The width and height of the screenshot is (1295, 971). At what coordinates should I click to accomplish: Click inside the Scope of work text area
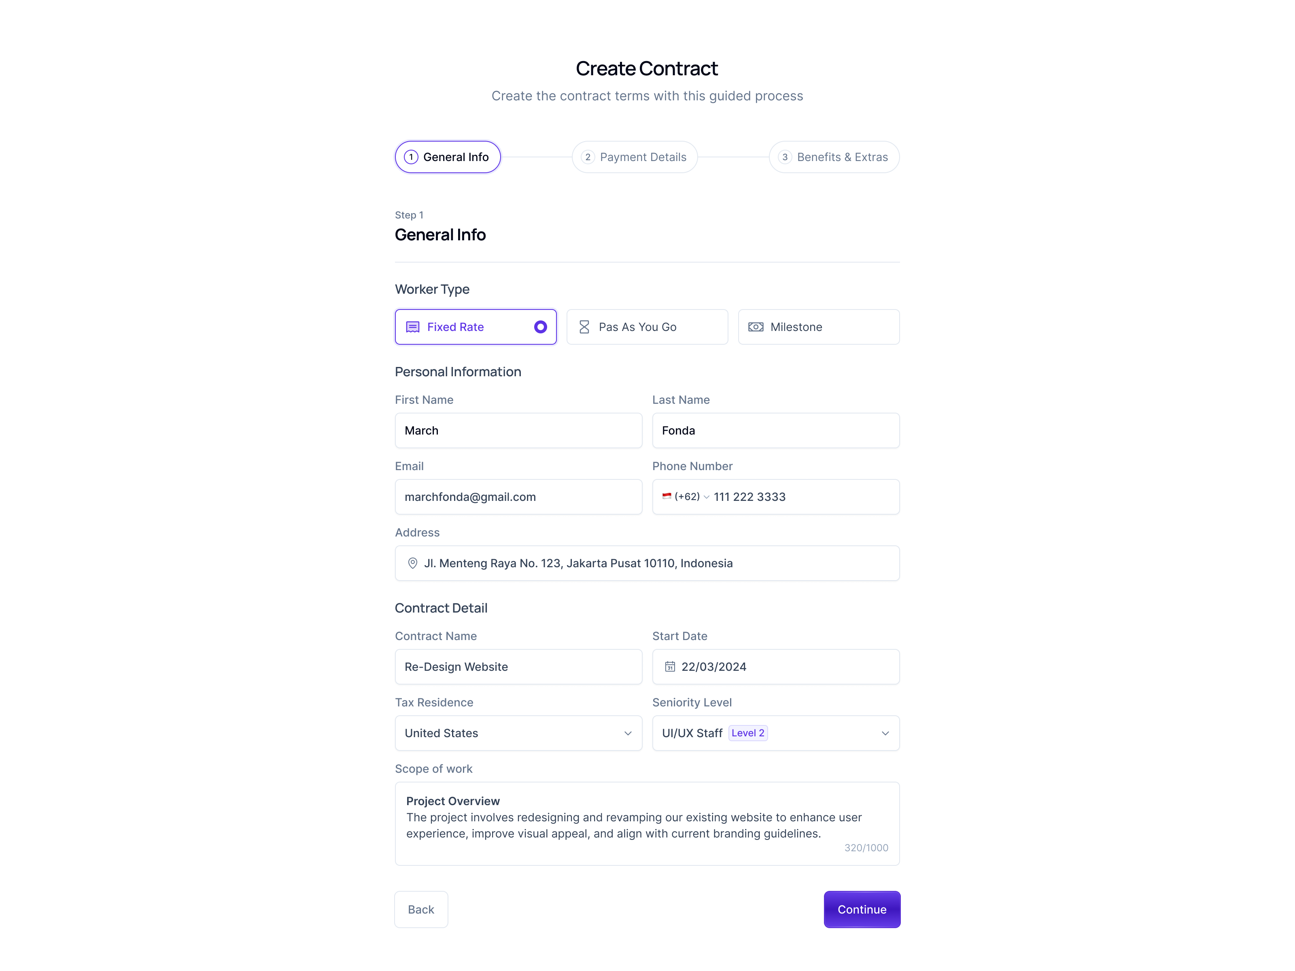point(646,823)
